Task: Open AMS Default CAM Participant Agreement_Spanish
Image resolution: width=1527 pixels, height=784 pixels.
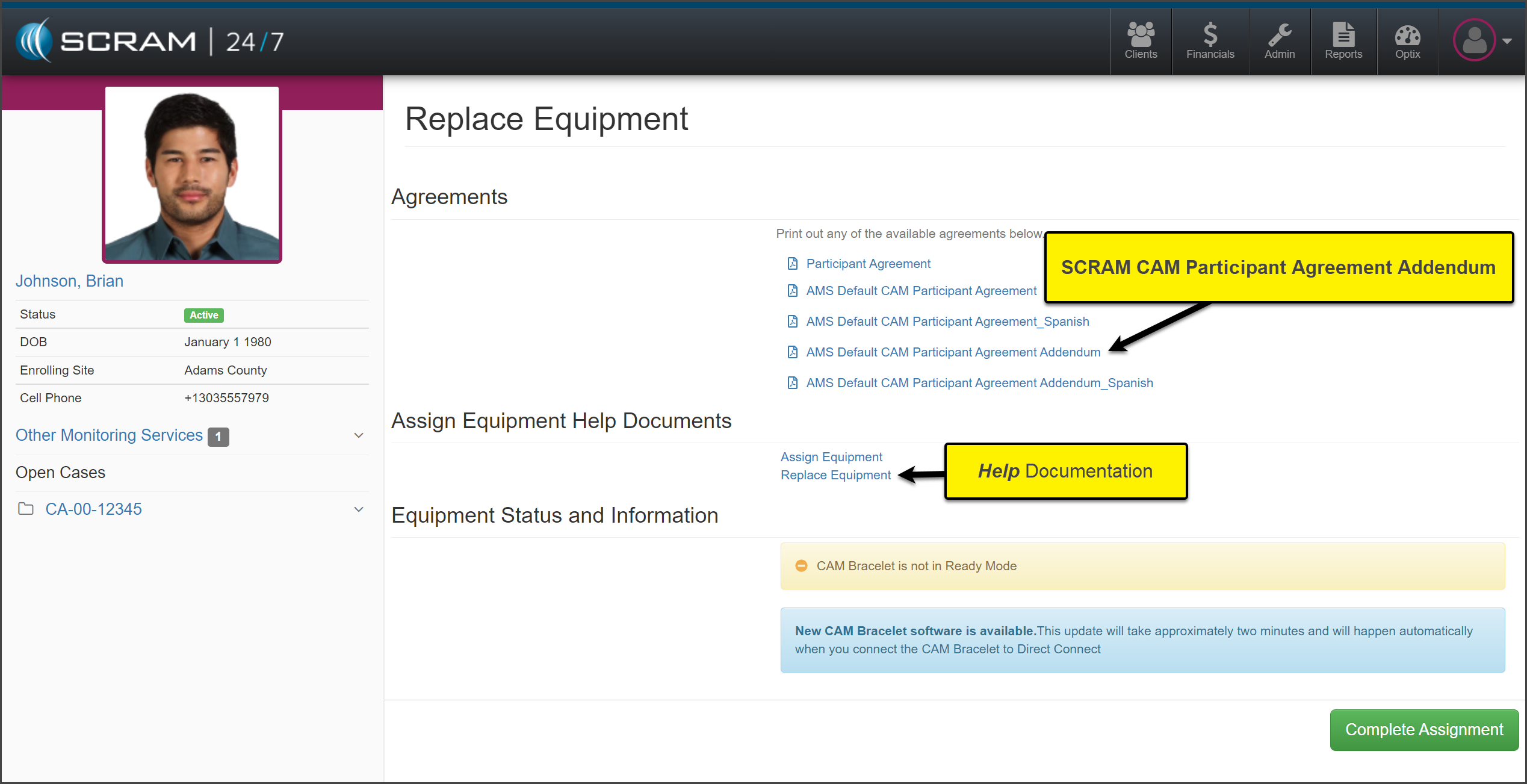Action: pyautogui.click(x=947, y=322)
